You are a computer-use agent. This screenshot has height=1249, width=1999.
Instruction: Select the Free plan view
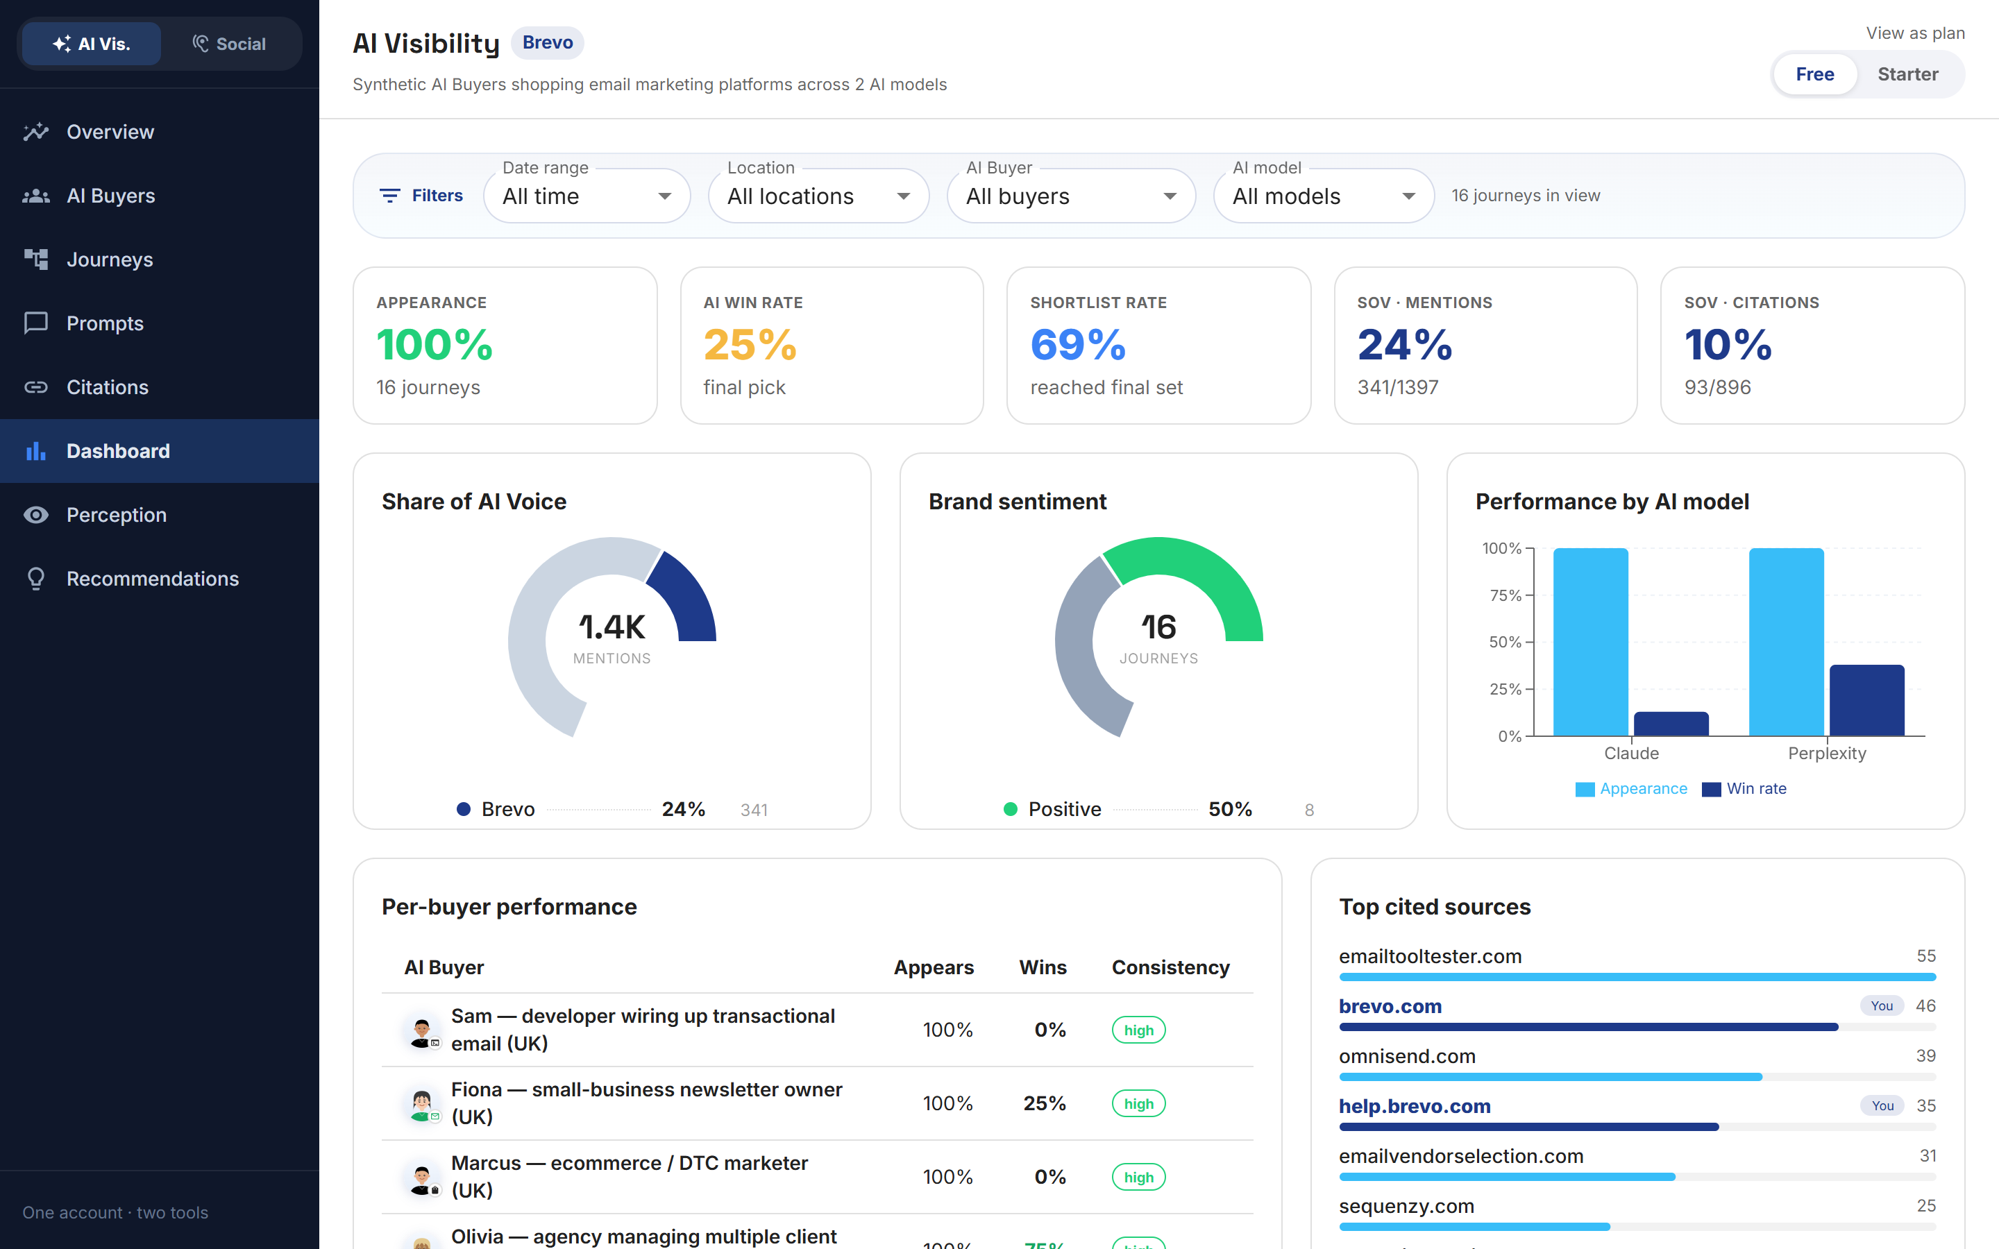[x=1815, y=74]
